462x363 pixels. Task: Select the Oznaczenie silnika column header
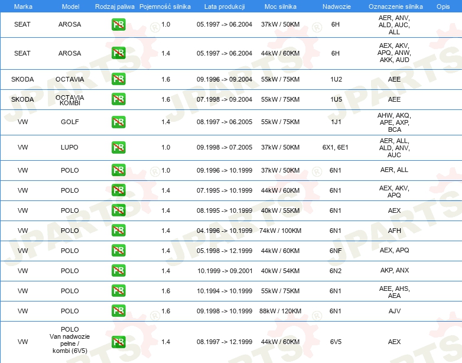click(396, 7)
